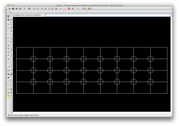Zoom to fit the drawing

(x=42, y=9)
